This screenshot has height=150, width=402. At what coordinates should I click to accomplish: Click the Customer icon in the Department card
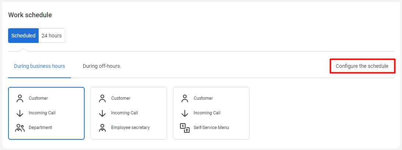click(x=20, y=98)
